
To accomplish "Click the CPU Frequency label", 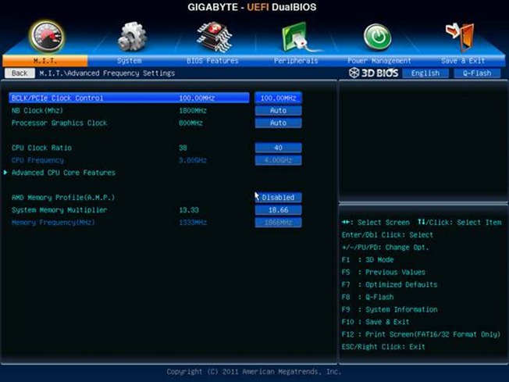I will pos(37,160).
